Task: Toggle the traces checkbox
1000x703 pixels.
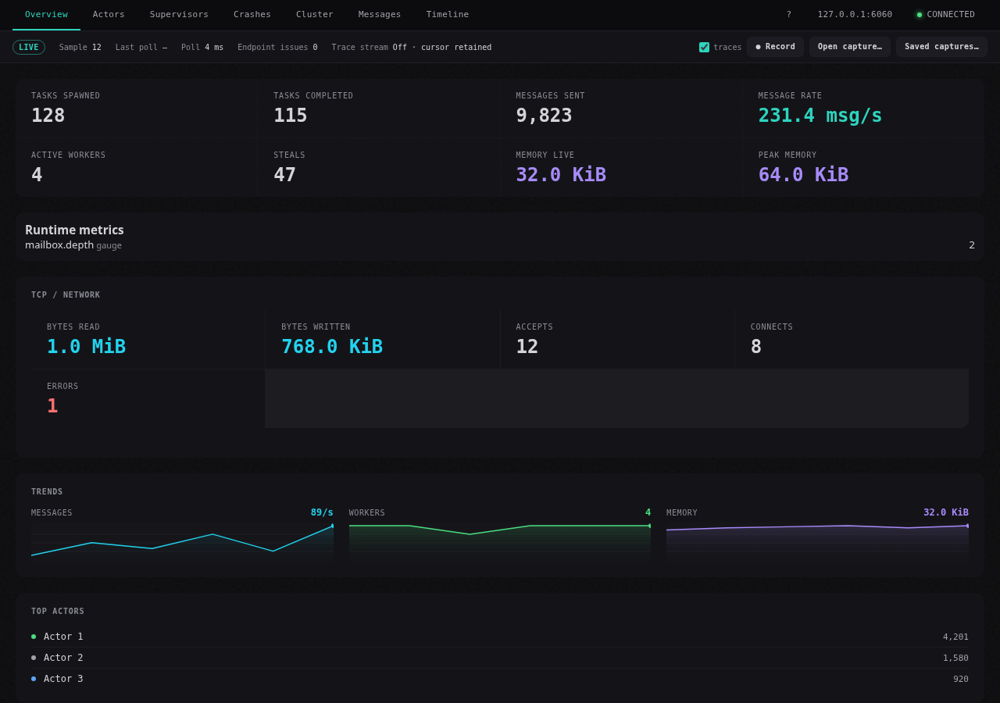Action: pyautogui.click(x=704, y=47)
